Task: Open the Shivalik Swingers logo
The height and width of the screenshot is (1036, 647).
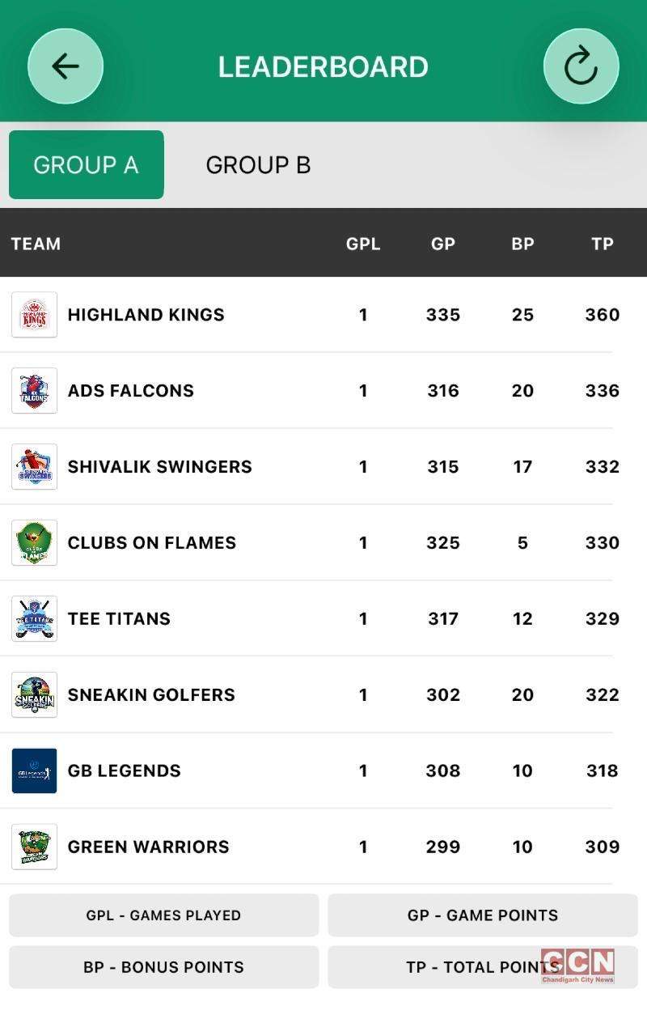Action: (x=35, y=467)
